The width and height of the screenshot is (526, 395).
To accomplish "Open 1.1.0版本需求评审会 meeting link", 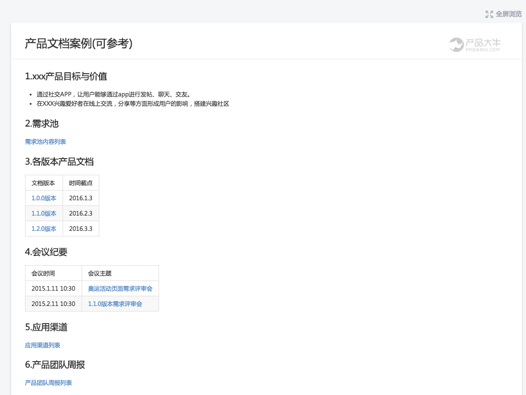I will pyautogui.click(x=115, y=304).
